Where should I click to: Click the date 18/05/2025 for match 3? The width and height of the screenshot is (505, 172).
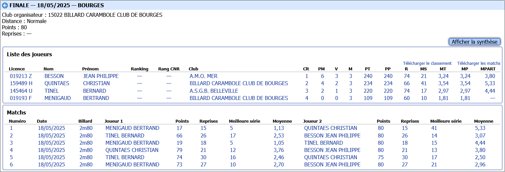point(51,143)
